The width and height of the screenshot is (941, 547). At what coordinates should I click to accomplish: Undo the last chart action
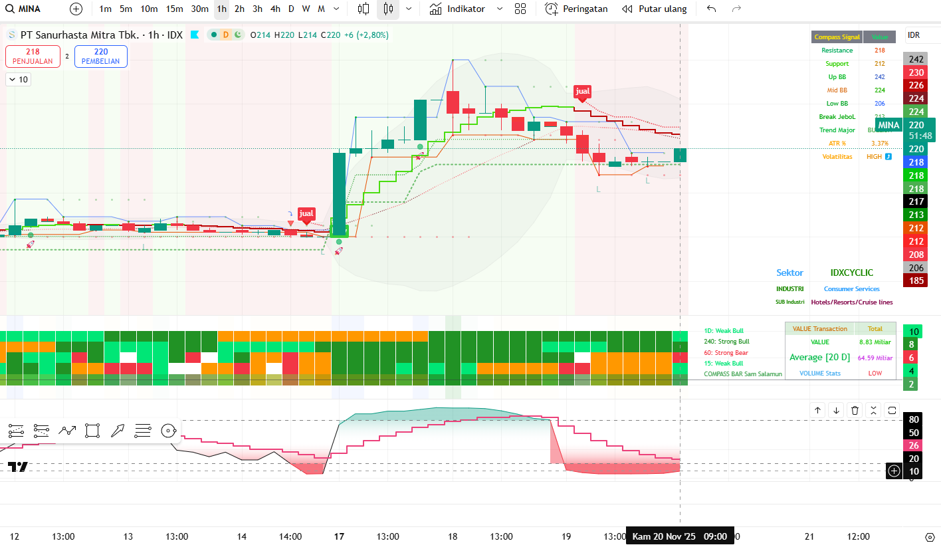tap(712, 9)
